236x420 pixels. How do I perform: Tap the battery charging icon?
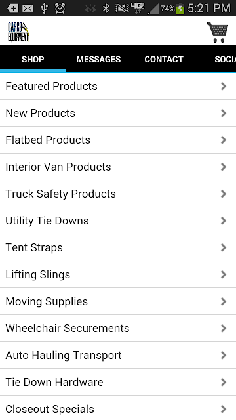point(180,9)
